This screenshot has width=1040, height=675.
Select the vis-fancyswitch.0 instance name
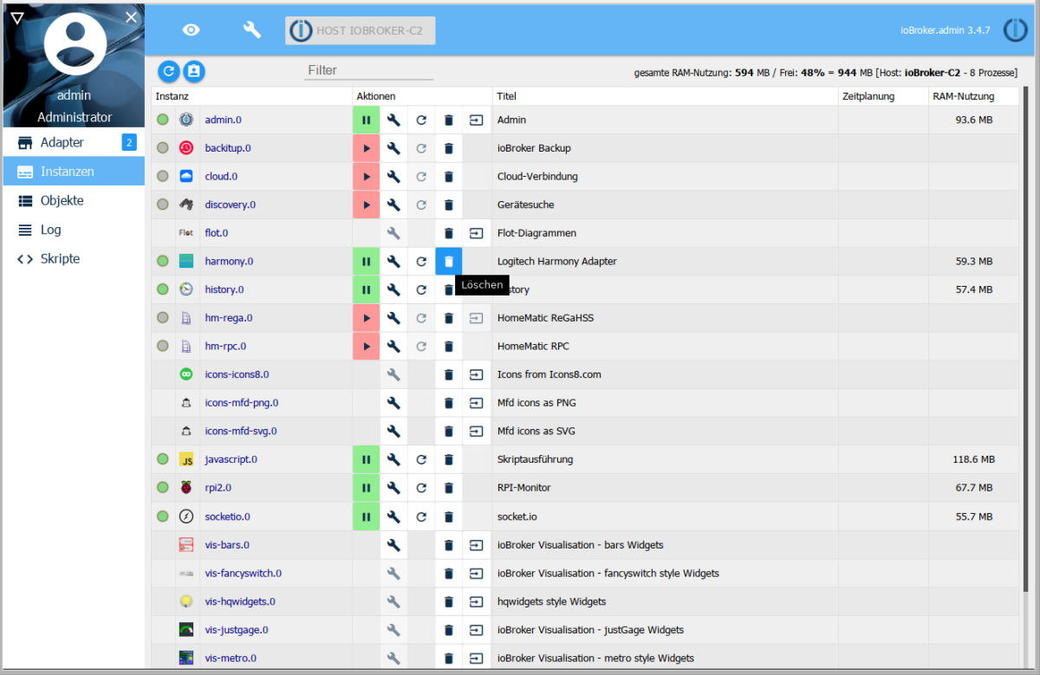(x=243, y=573)
